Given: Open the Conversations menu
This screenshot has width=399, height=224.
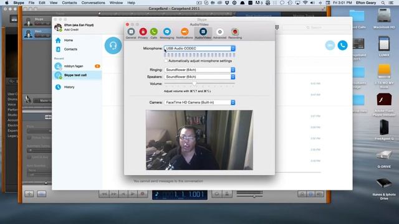Looking at the screenshot, I should [x=93, y=2].
